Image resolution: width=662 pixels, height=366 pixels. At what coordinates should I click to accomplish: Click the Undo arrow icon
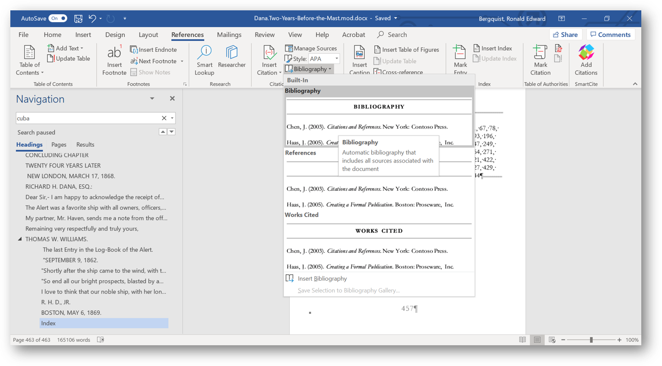click(x=92, y=19)
